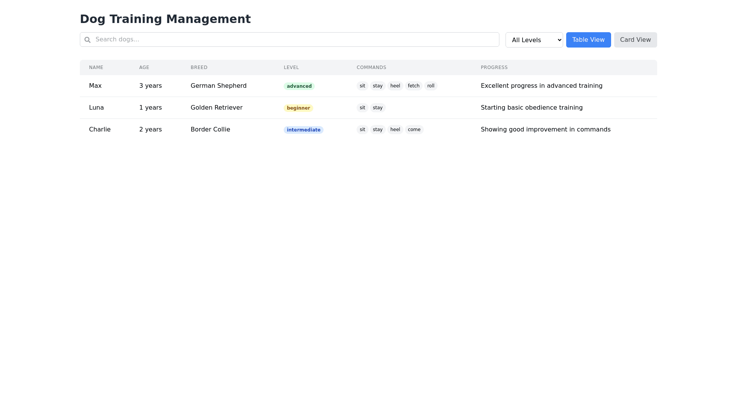Select the Luna row name
This screenshot has height=414, width=737.
(x=96, y=108)
